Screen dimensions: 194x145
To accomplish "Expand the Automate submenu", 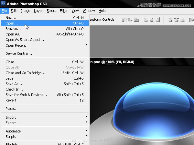I will 45,131.
